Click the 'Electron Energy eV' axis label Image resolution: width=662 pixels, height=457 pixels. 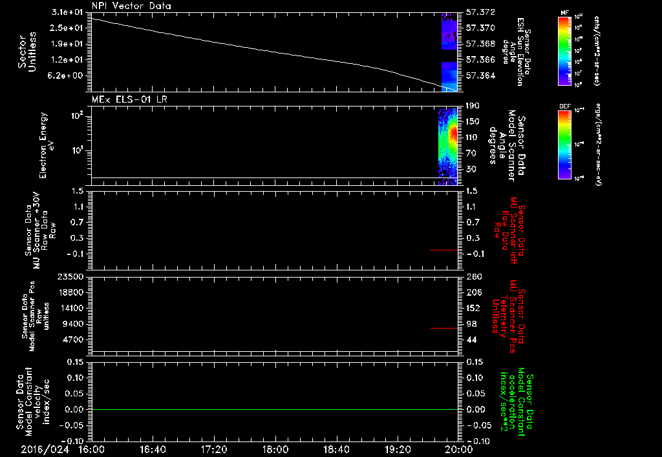[x=45, y=145]
